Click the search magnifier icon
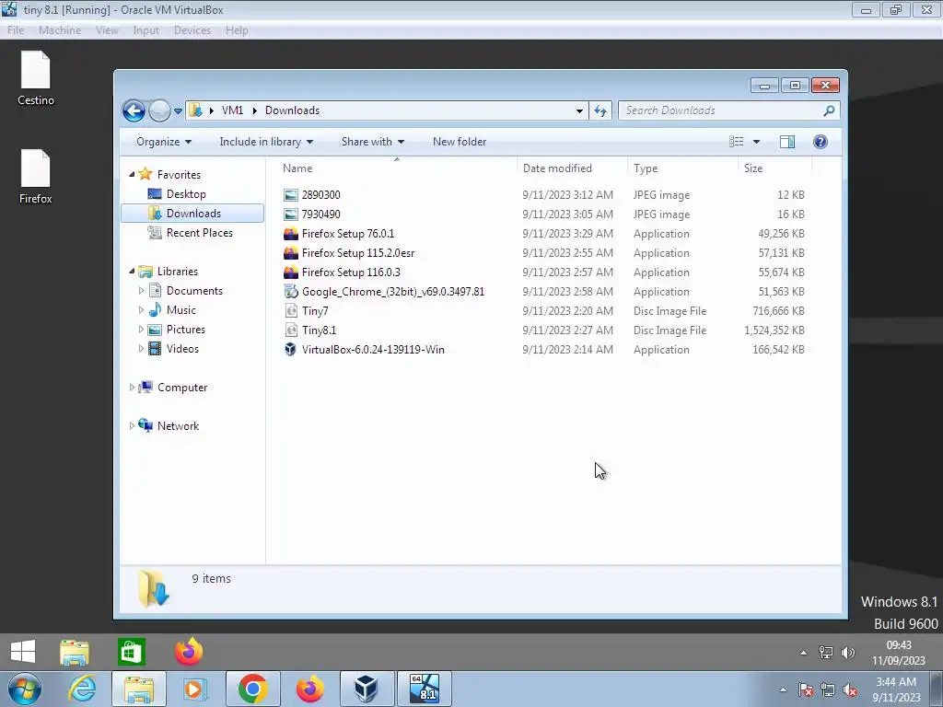943x707 pixels. point(830,110)
